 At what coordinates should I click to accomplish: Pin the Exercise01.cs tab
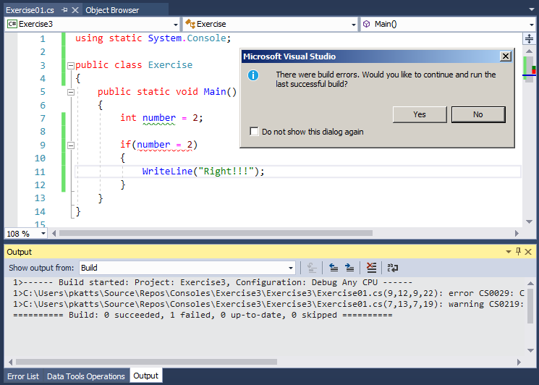tap(64, 10)
